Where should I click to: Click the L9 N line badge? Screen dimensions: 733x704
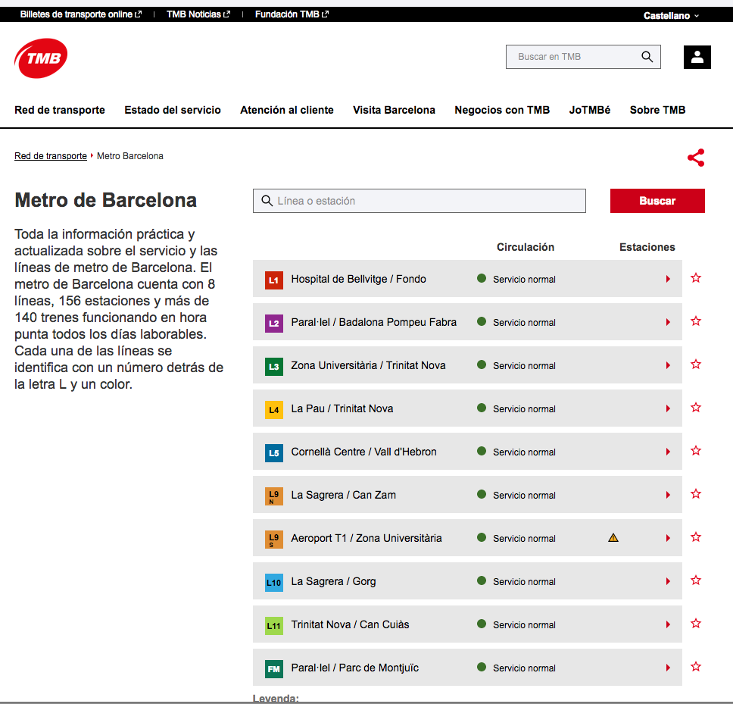click(274, 496)
